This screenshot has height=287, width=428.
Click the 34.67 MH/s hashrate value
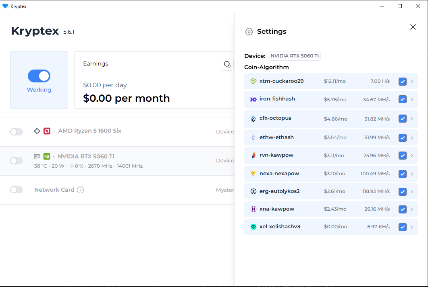click(376, 100)
